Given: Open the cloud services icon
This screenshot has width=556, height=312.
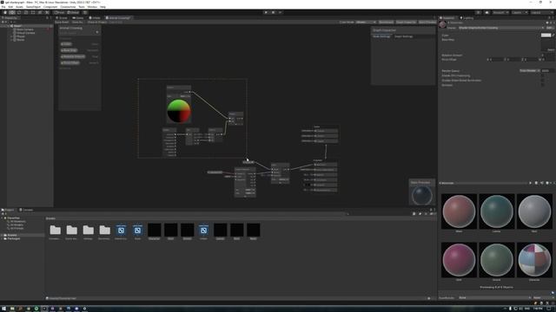Looking at the screenshot, I should pos(486,12).
